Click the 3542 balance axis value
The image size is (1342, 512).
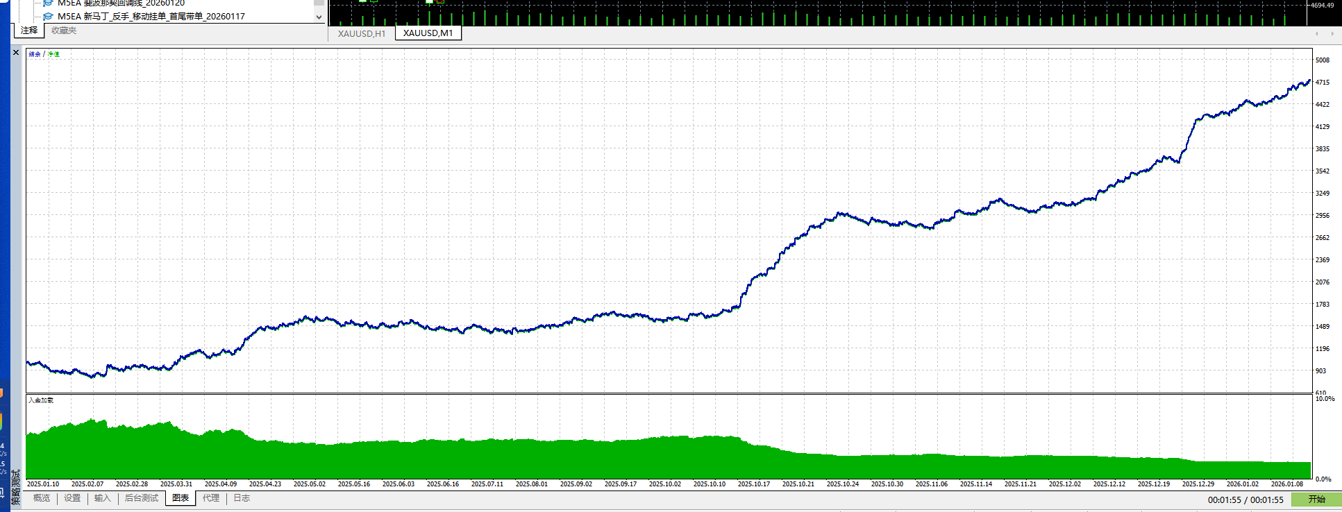point(1323,171)
